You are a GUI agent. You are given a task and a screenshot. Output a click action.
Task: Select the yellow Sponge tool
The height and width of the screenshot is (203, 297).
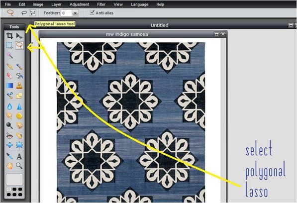[19, 116]
